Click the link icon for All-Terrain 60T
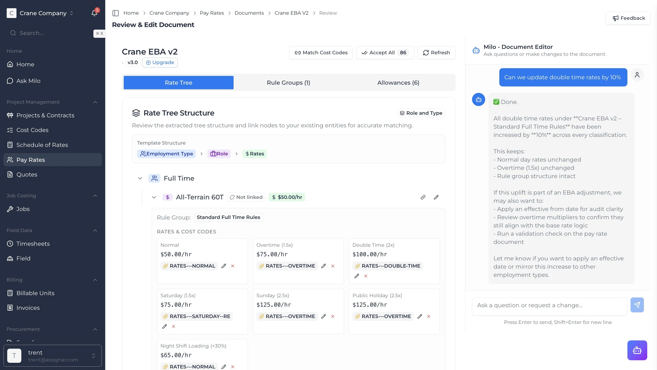657x370 pixels. [423, 197]
